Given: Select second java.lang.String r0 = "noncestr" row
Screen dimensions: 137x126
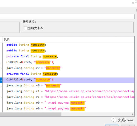Looking at the screenshot, I should 68,85.
